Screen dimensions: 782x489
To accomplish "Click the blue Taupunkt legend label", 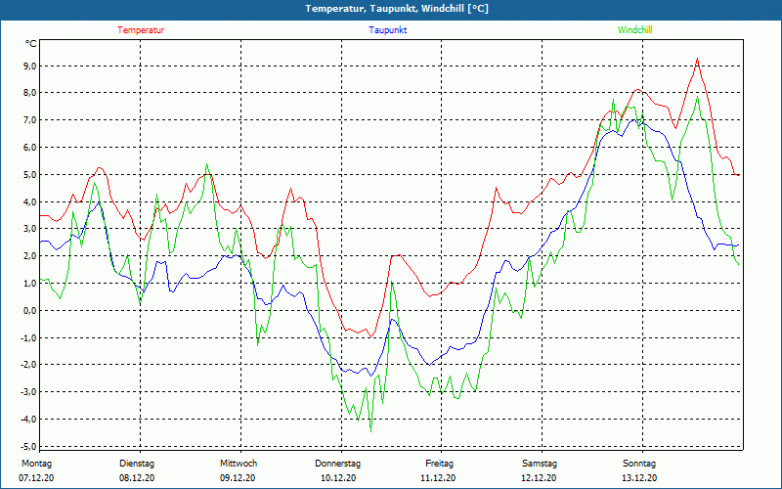I will pos(387,30).
